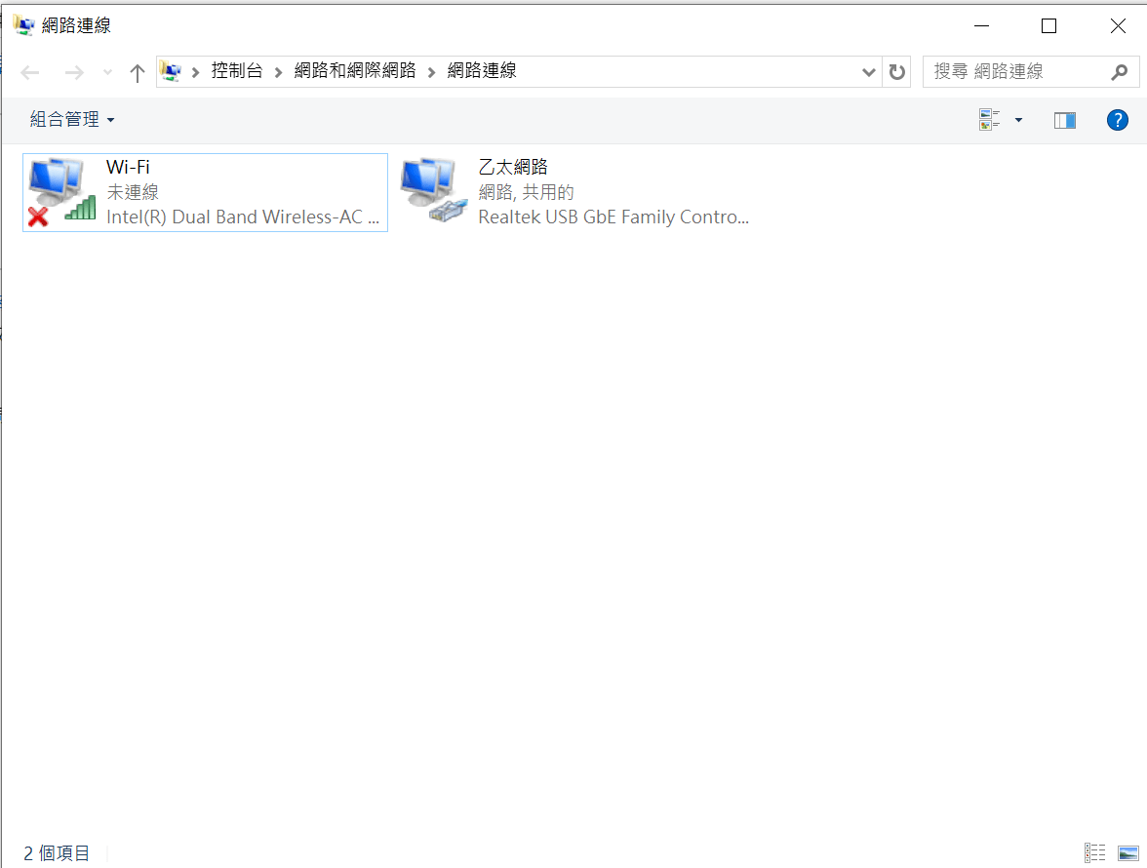Open 網路和網際網路 from the breadcrumb
Screen dimensions: 1147x868
pyautogui.click(x=355, y=71)
